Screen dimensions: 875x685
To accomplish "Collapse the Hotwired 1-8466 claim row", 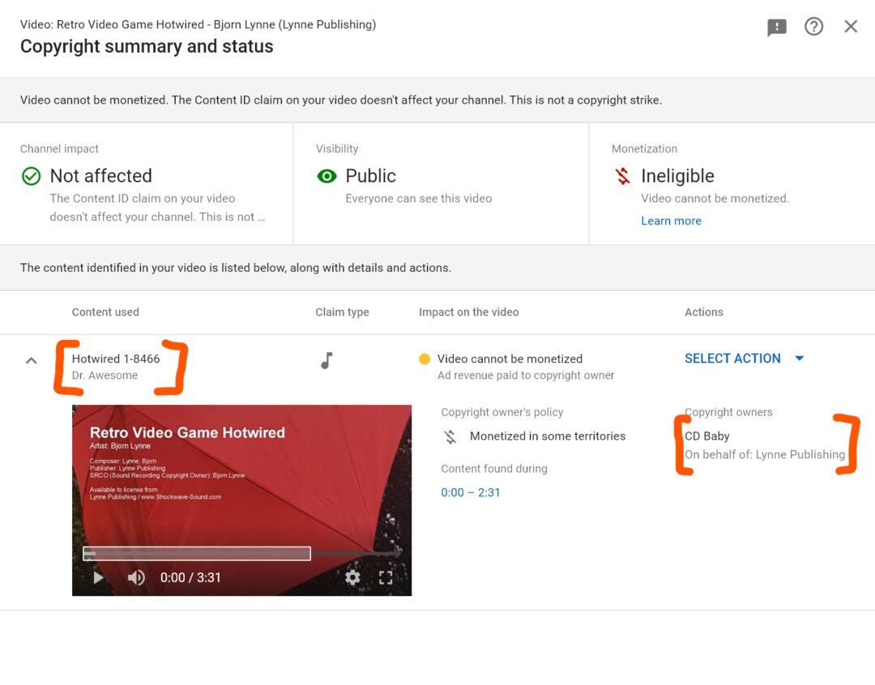I will (31, 359).
